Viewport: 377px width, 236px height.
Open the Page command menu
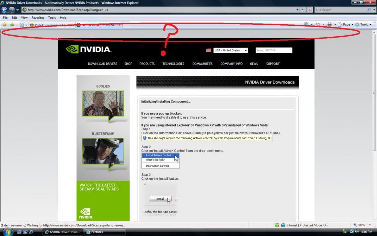click(346, 24)
